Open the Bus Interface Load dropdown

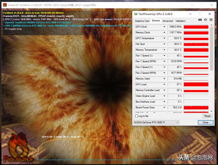click(164, 102)
